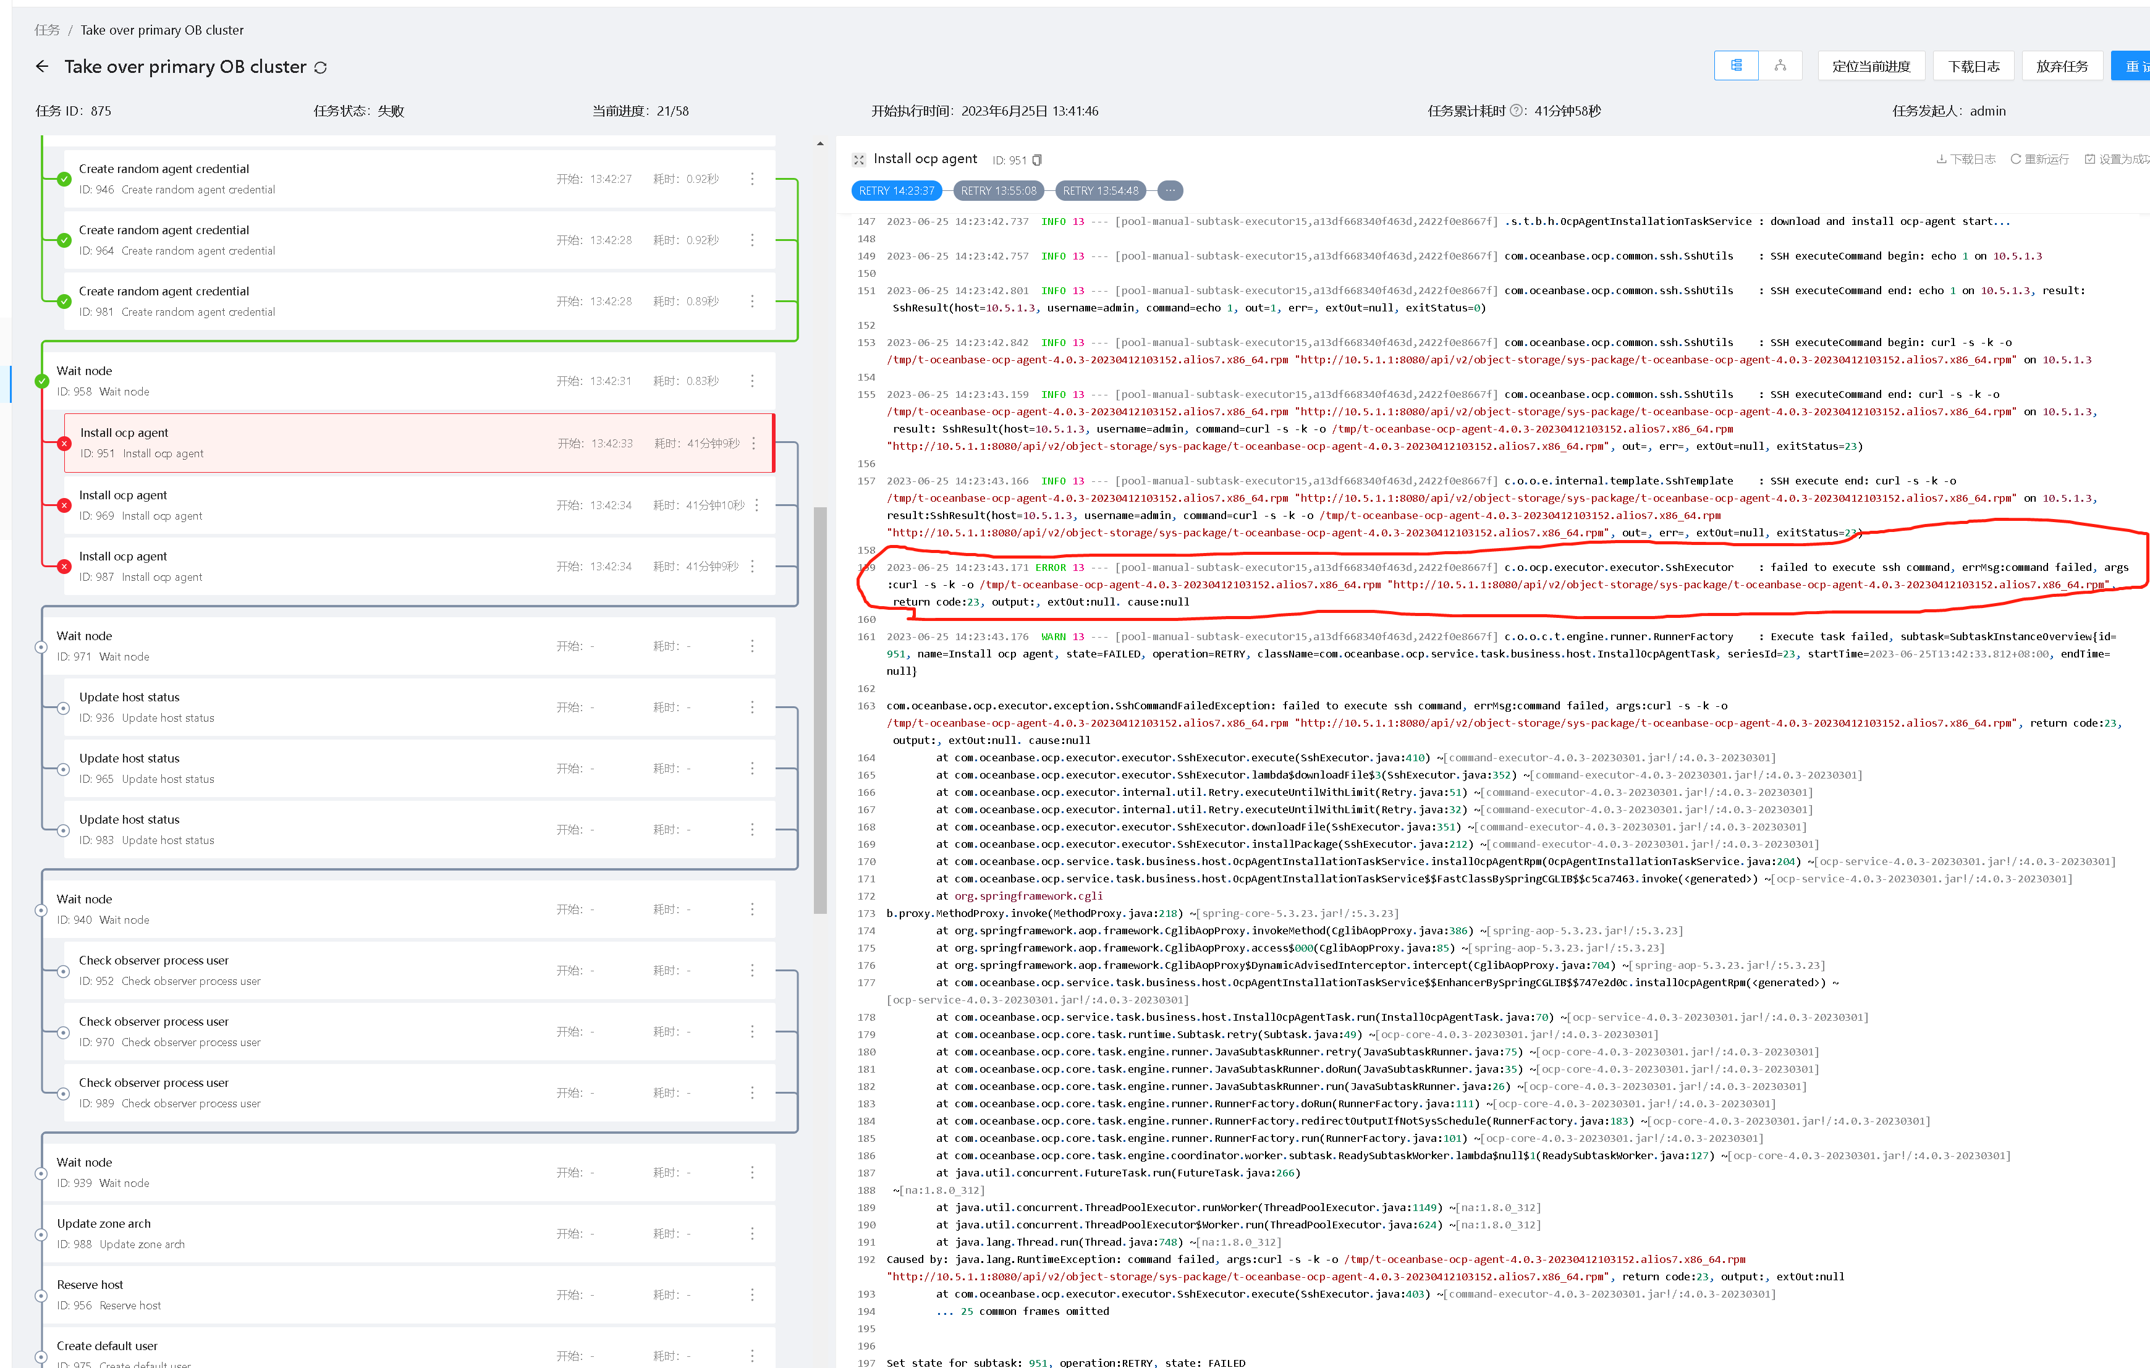Click 重新运行 to rerun the subtask

tap(2039, 159)
